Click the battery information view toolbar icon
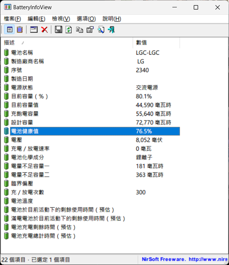229x265 pixels. tap(10, 29)
